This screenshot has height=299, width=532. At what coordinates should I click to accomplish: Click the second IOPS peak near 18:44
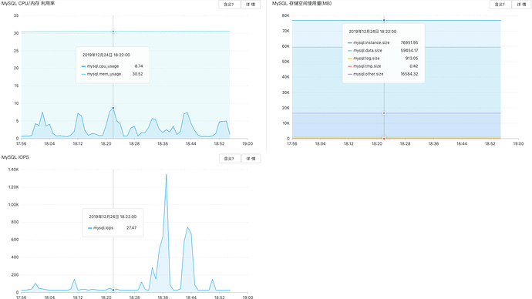click(187, 227)
